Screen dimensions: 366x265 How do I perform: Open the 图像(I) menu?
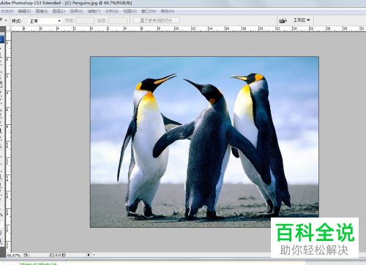click(x=42, y=11)
